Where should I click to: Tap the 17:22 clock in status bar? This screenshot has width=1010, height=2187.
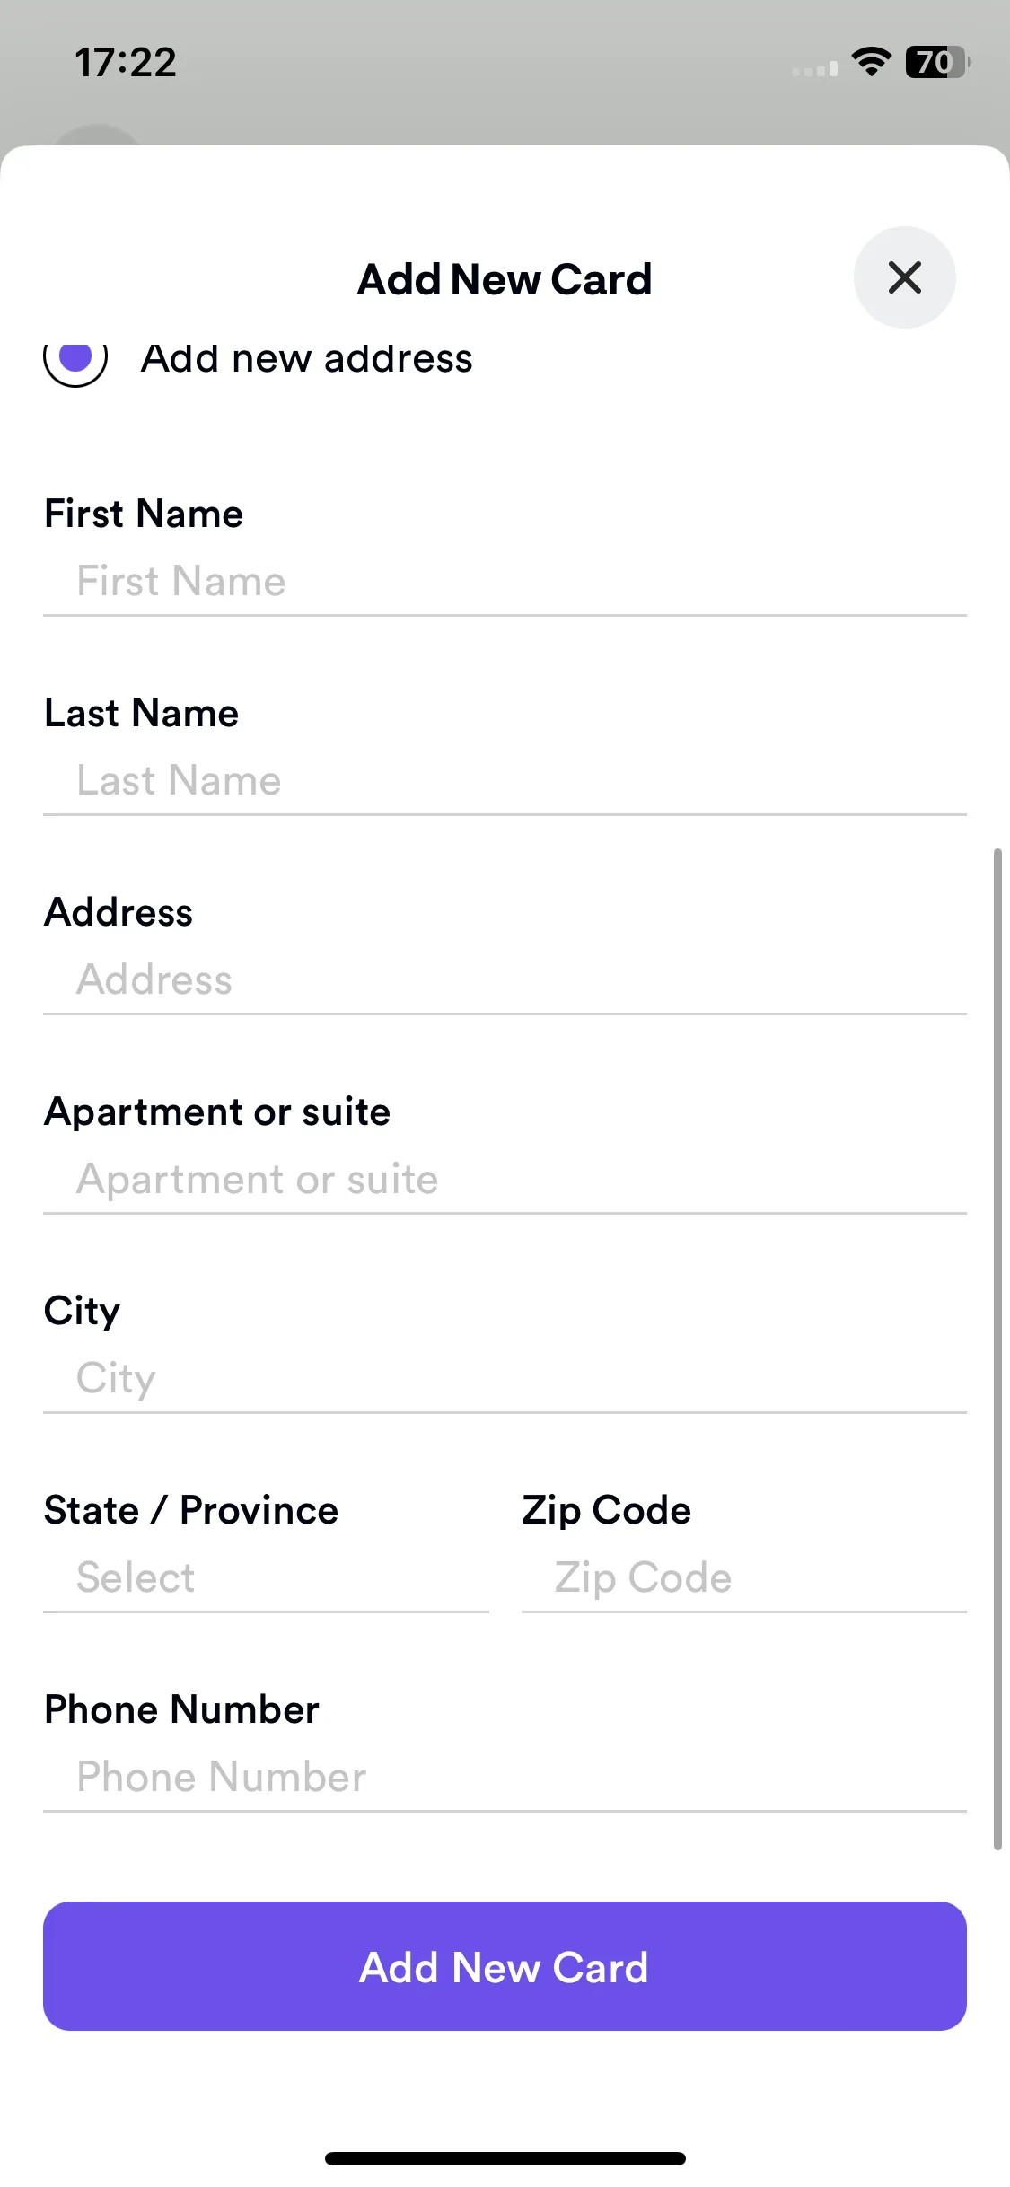126,63
